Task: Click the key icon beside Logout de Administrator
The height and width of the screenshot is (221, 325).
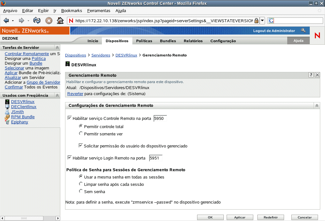Action: click(303, 30)
